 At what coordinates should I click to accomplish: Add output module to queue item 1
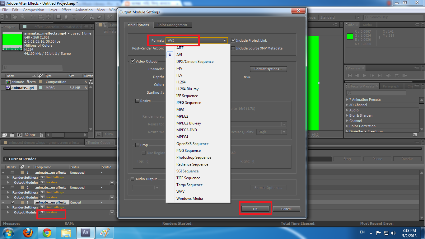[112, 182]
